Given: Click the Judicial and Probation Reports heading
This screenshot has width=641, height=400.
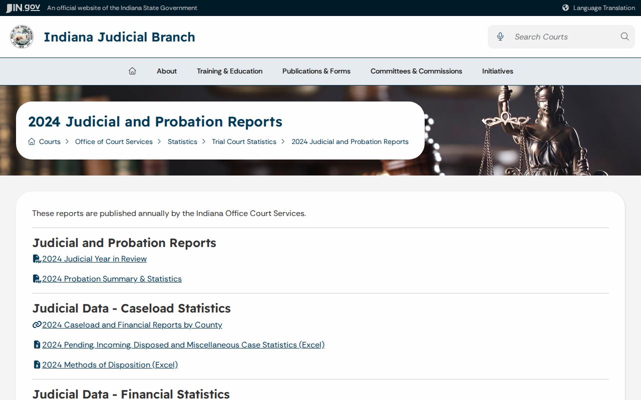Looking at the screenshot, I should pyautogui.click(x=124, y=243).
